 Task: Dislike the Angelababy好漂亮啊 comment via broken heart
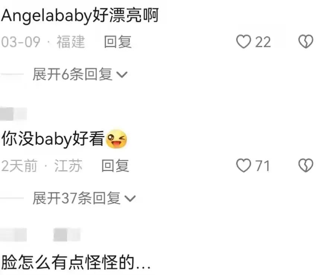point(306,42)
